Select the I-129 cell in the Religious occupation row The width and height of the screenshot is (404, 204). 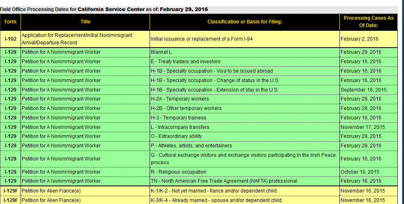coord(10,172)
